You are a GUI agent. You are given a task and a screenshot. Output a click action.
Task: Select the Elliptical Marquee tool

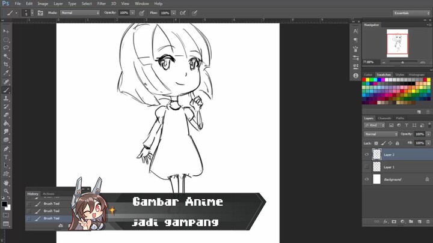[6, 40]
